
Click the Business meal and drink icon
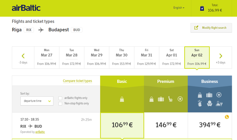point(219,104)
